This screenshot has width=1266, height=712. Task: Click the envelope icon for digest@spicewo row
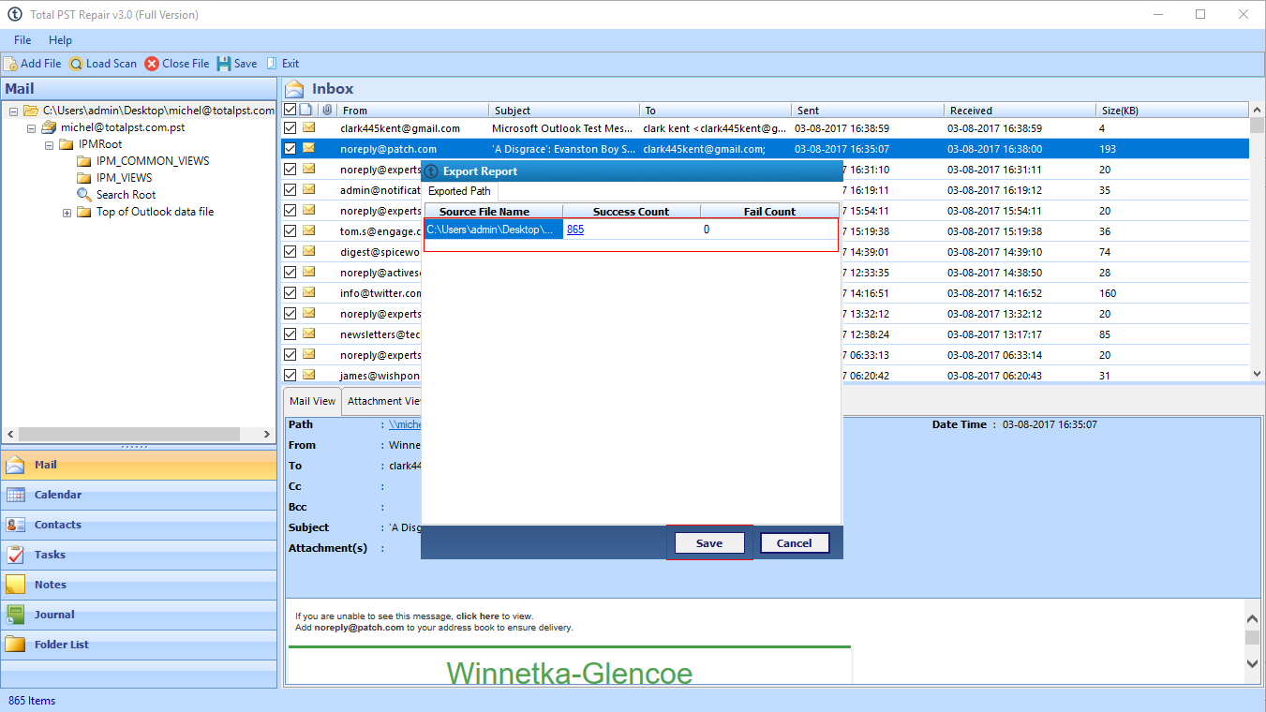pos(308,252)
